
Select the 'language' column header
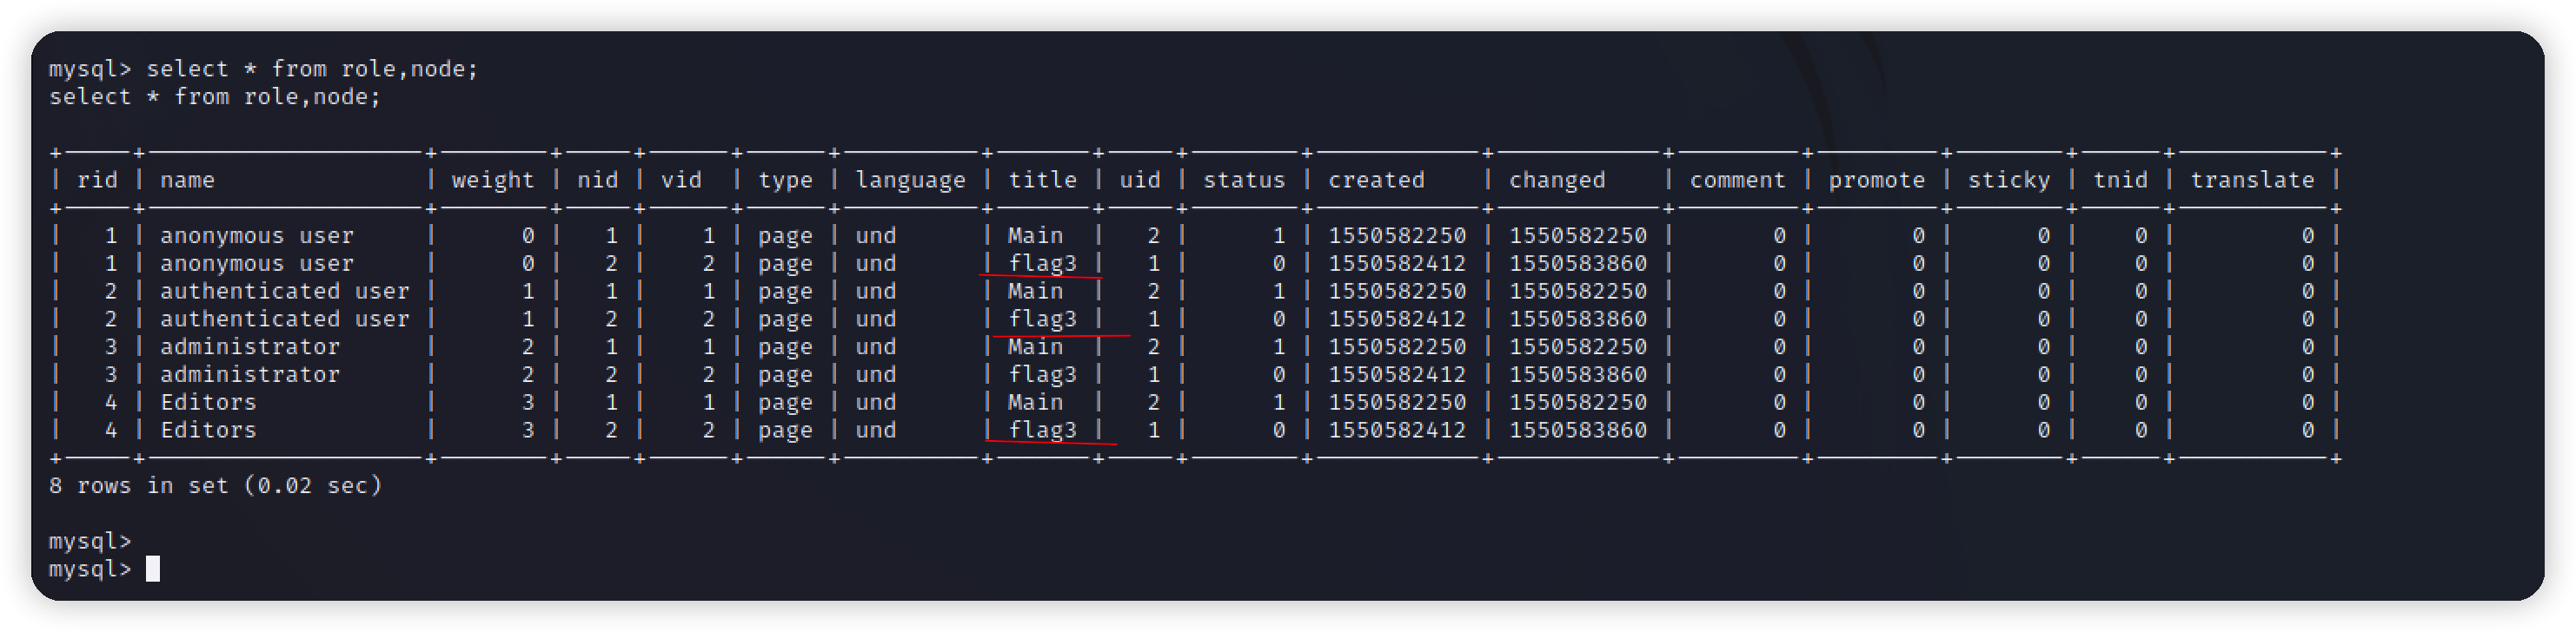click(910, 181)
